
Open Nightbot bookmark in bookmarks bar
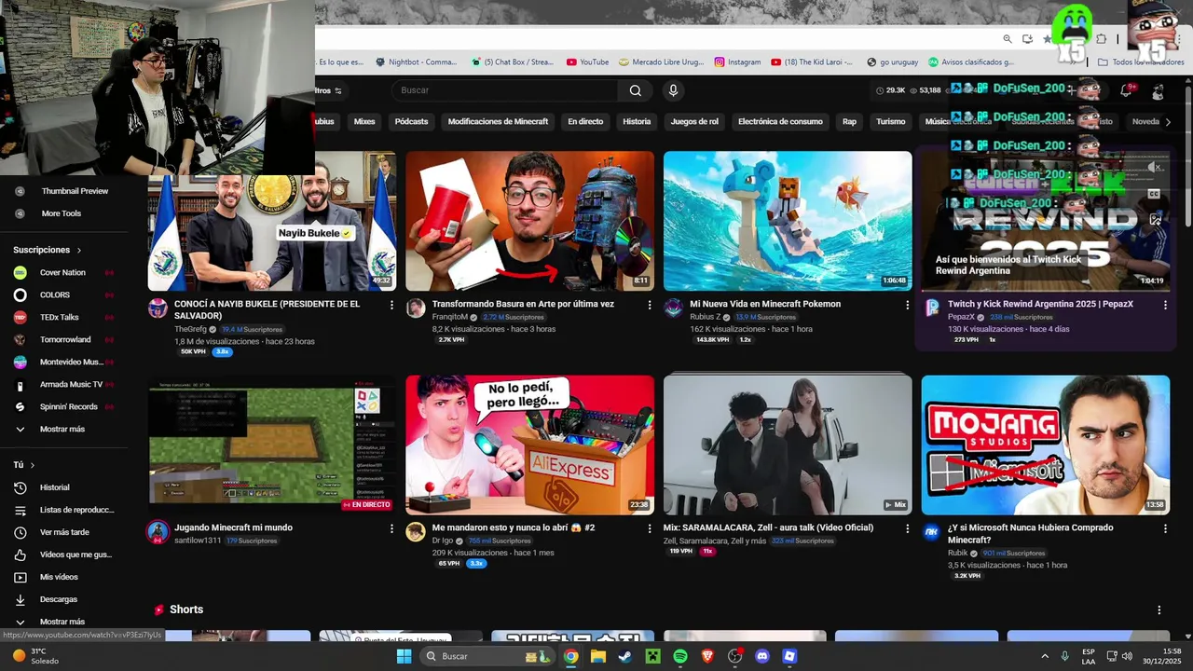point(416,62)
